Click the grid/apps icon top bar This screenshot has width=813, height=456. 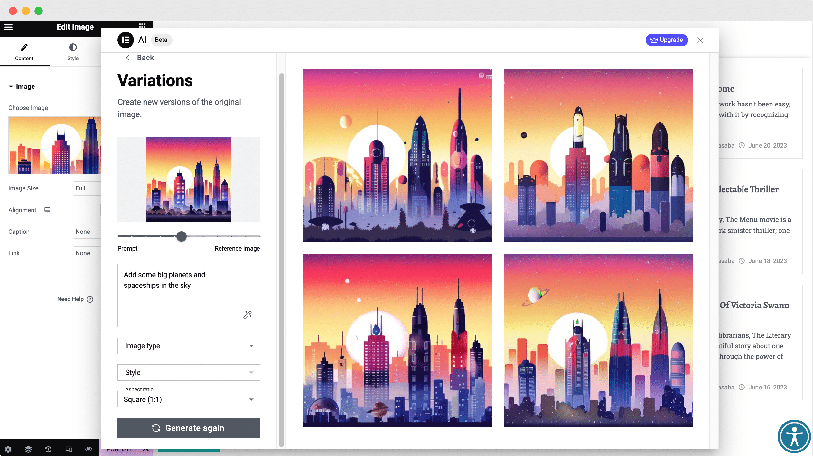142,27
